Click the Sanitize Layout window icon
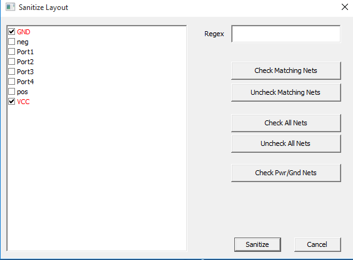Image resolution: width=353 pixels, height=260 pixels. click(11, 7)
